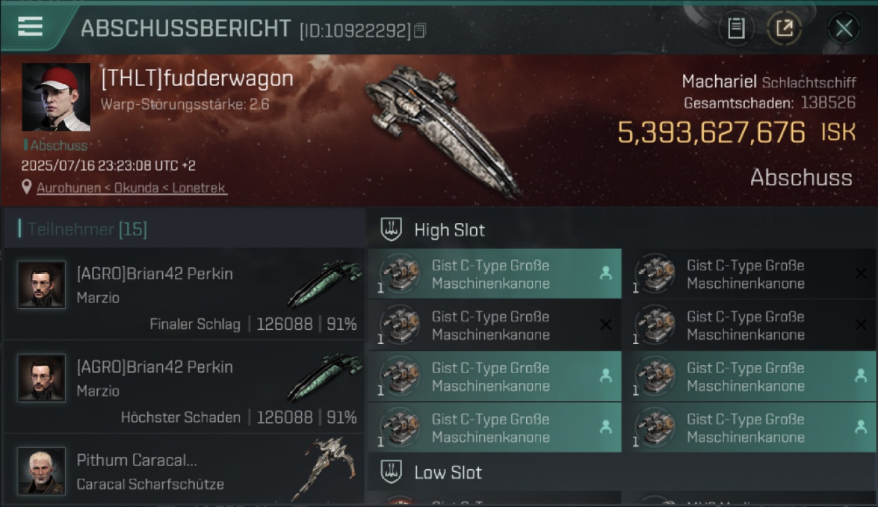Click the first highlighted Gist C-Type Maschinenkanone
Image resolution: width=878 pixels, height=507 pixels.
pyautogui.click(x=494, y=274)
